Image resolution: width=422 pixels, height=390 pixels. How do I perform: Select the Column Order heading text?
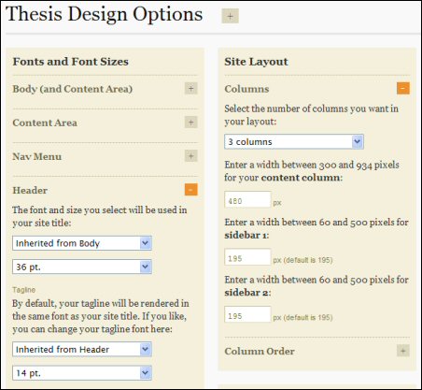pyautogui.click(x=260, y=352)
